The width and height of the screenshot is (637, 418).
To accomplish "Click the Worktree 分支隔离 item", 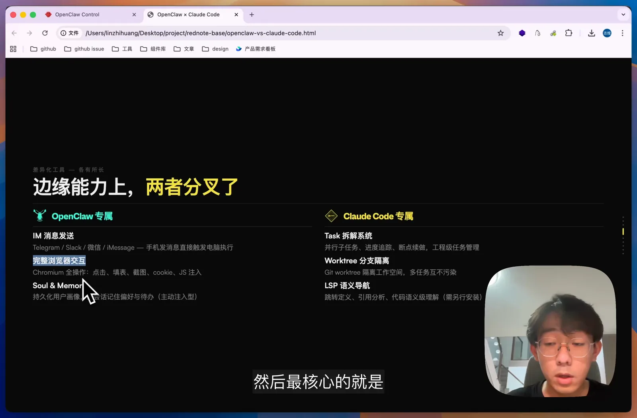I will [x=357, y=261].
